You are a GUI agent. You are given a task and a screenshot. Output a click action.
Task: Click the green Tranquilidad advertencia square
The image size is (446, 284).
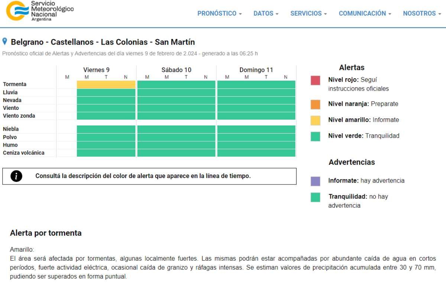pos(315,197)
